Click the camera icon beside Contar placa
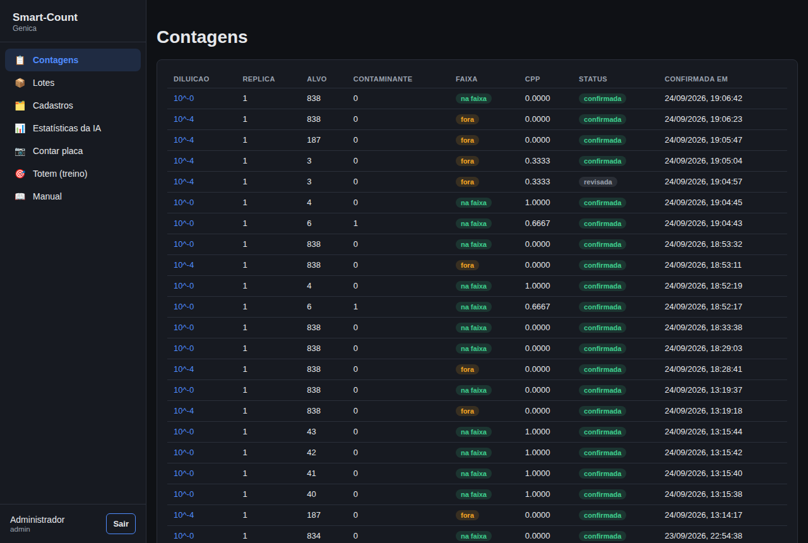The image size is (808, 543). pyautogui.click(x=20, y=151)
